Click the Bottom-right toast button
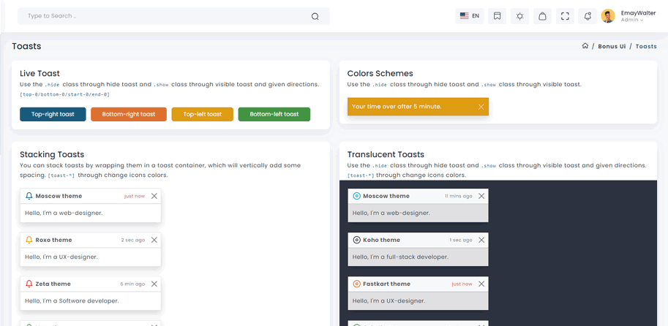Image resolution: width=668 pixels, height=326 pixels. [x=129, y=114]
